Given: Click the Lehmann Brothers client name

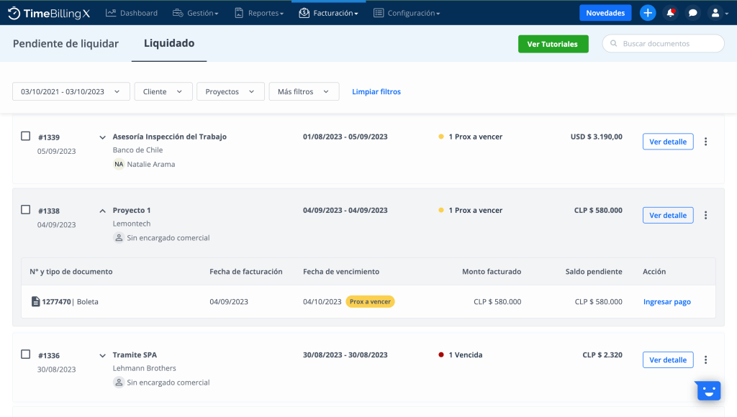Looking at the screenshot, I should (144, 368).
